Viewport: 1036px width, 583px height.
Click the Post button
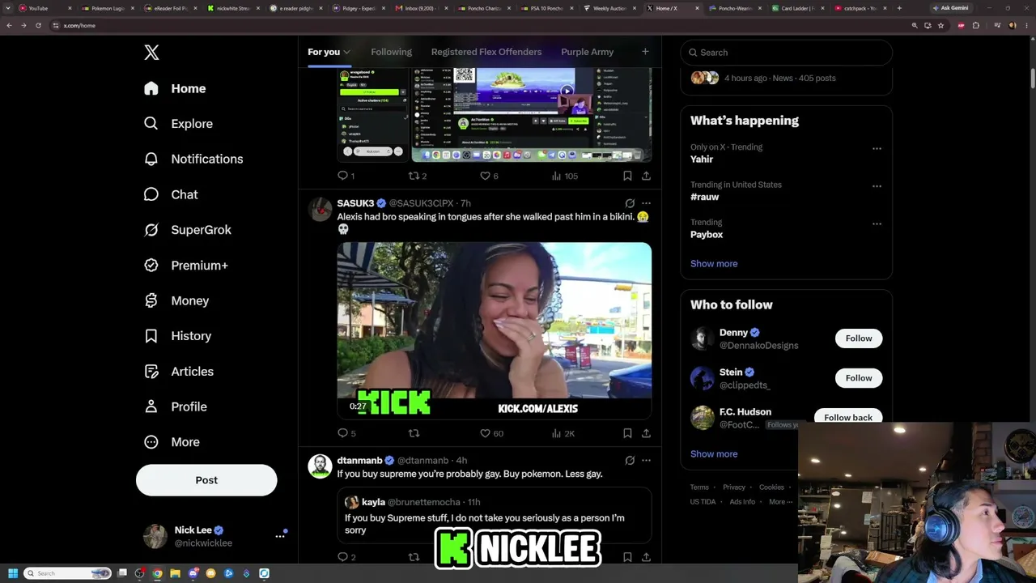[206, 480]
